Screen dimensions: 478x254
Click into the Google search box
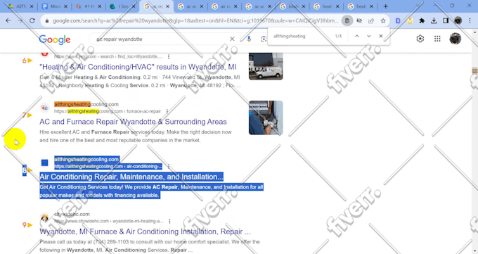tap(162, 39)
